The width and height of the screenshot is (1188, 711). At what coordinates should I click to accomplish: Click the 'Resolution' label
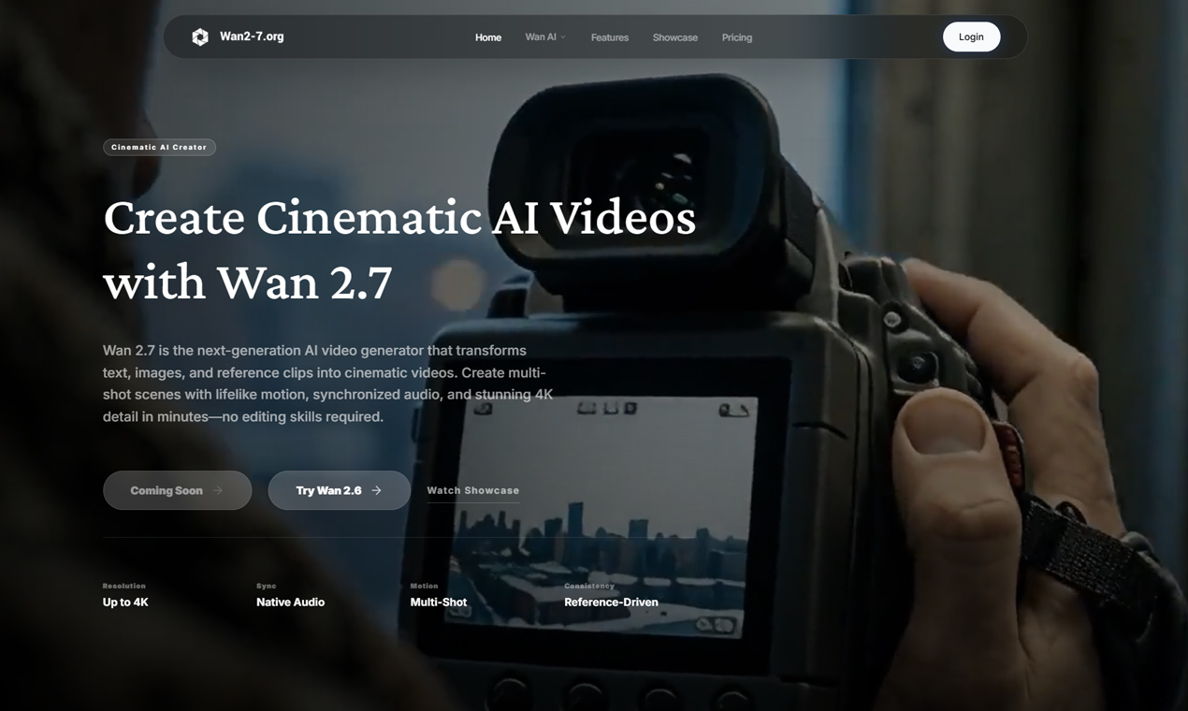124,586
